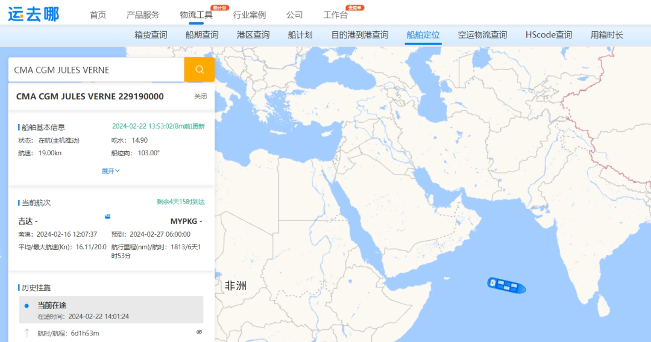Switch to the 船期查询 tab
The image size is (651, 342).
[x=202, y=35]
